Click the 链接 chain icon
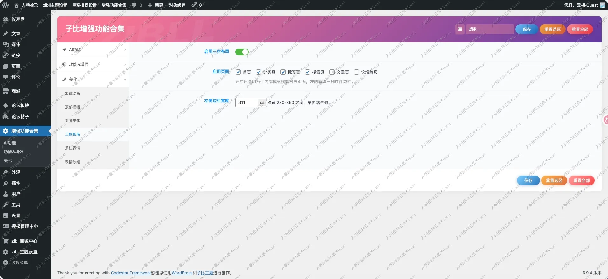 [6, 55]
